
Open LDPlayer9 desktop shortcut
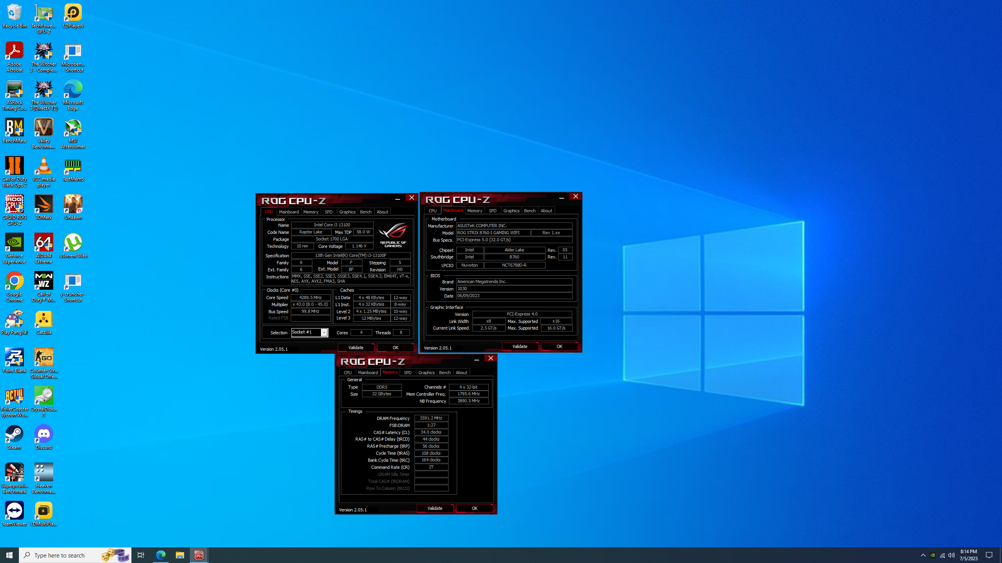[x=73, y=16]
